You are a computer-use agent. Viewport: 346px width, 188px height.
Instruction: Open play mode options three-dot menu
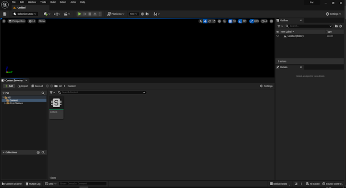[x=100, y=14]
